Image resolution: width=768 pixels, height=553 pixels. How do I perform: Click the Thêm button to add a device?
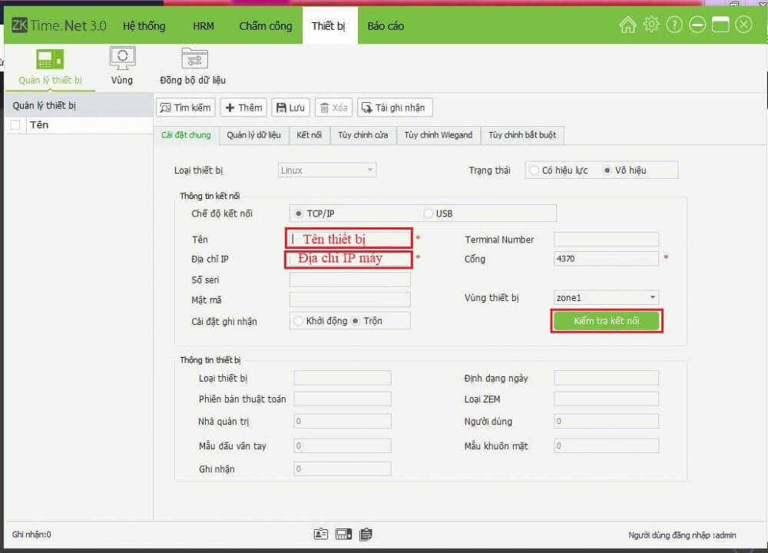click(x=243, y=108)
